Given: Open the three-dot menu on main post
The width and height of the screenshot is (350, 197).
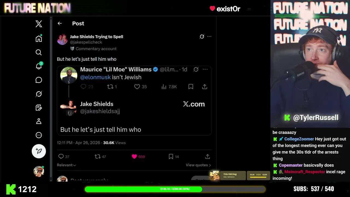Looking at the screenshot, I should tap(209, 36).
